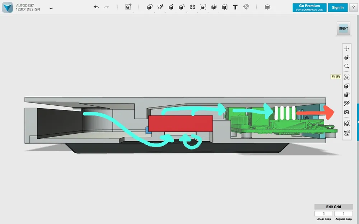The image size is (359, 224).
Task: Toggle snap while moving objects icon
Action: (347, 123)
